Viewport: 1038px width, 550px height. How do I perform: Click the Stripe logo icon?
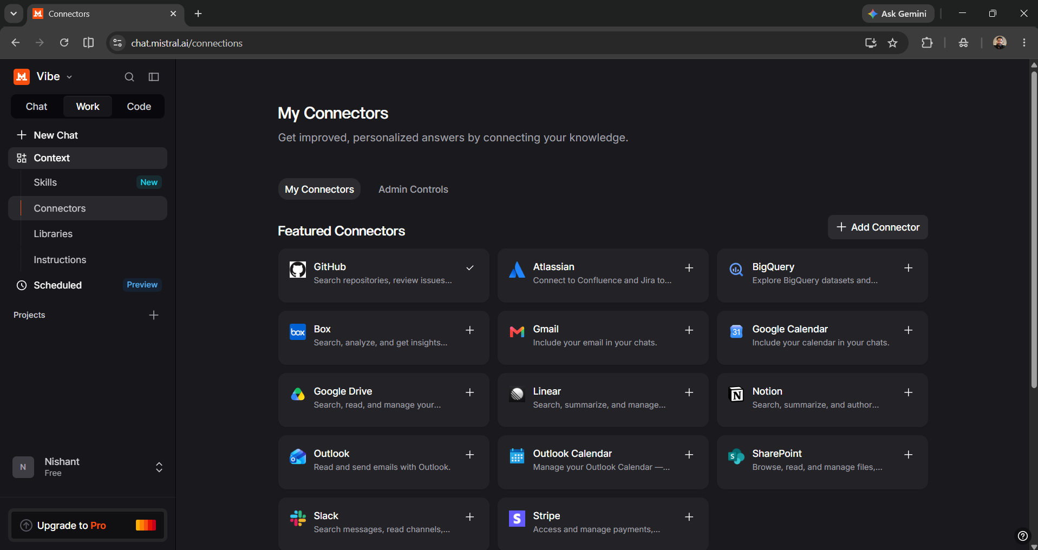coord(517,519)
